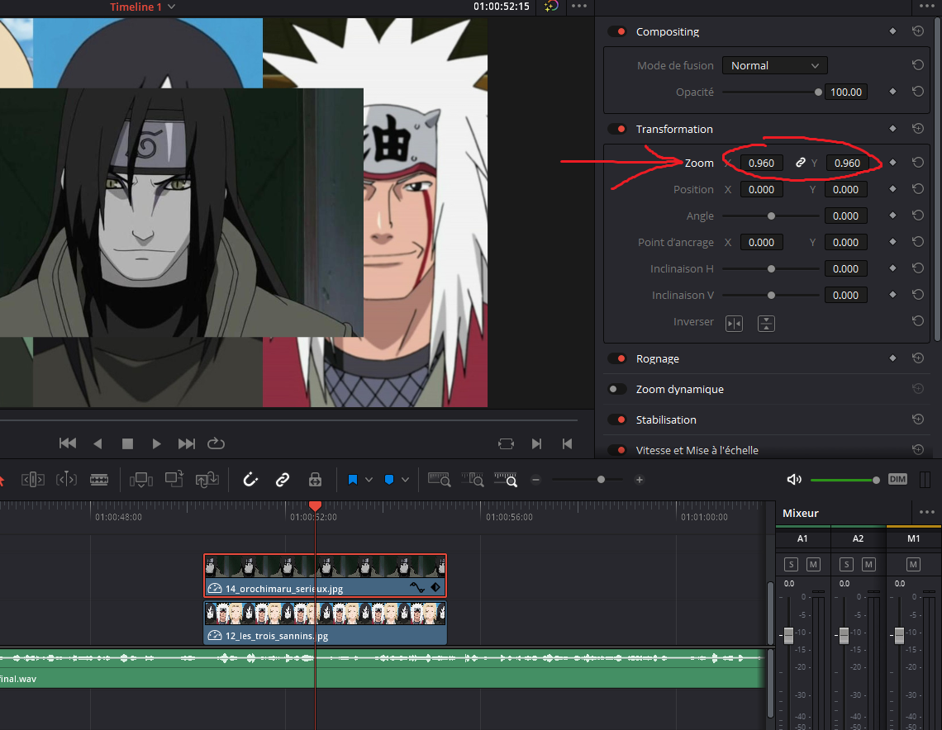Reset the Opacité value with its reset arrow
Screen dimensions: 942x730
pyautogui.click(x=918, y=92)
